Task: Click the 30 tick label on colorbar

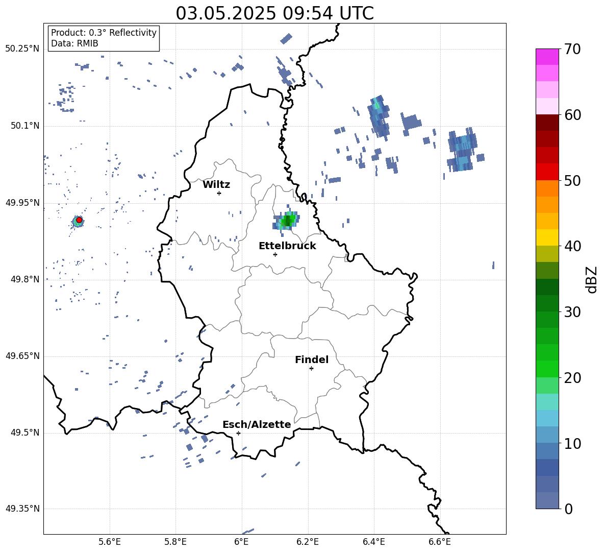Action: [572, 312]
